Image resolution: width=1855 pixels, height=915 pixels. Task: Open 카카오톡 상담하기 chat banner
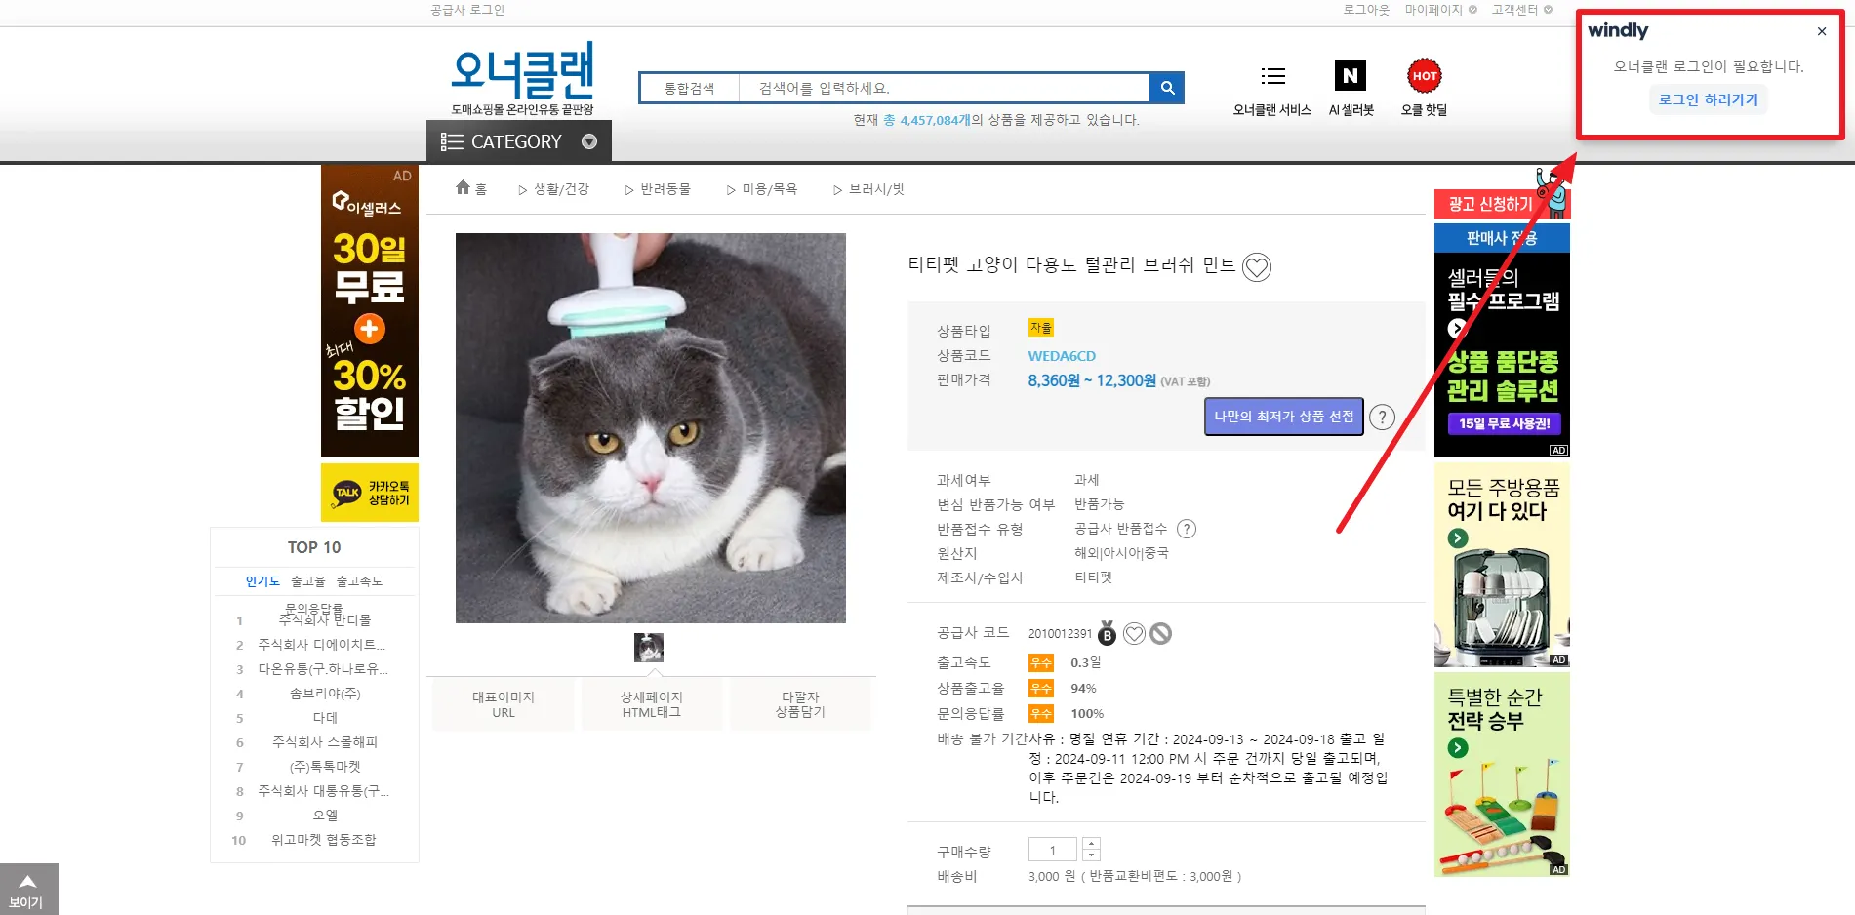(370, 493)
